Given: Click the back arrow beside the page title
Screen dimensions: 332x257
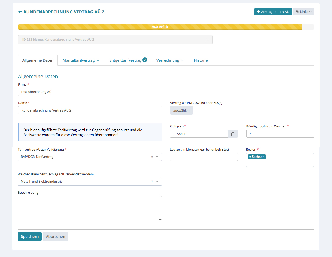Looking at the screenshot, I should pos(20,12).
